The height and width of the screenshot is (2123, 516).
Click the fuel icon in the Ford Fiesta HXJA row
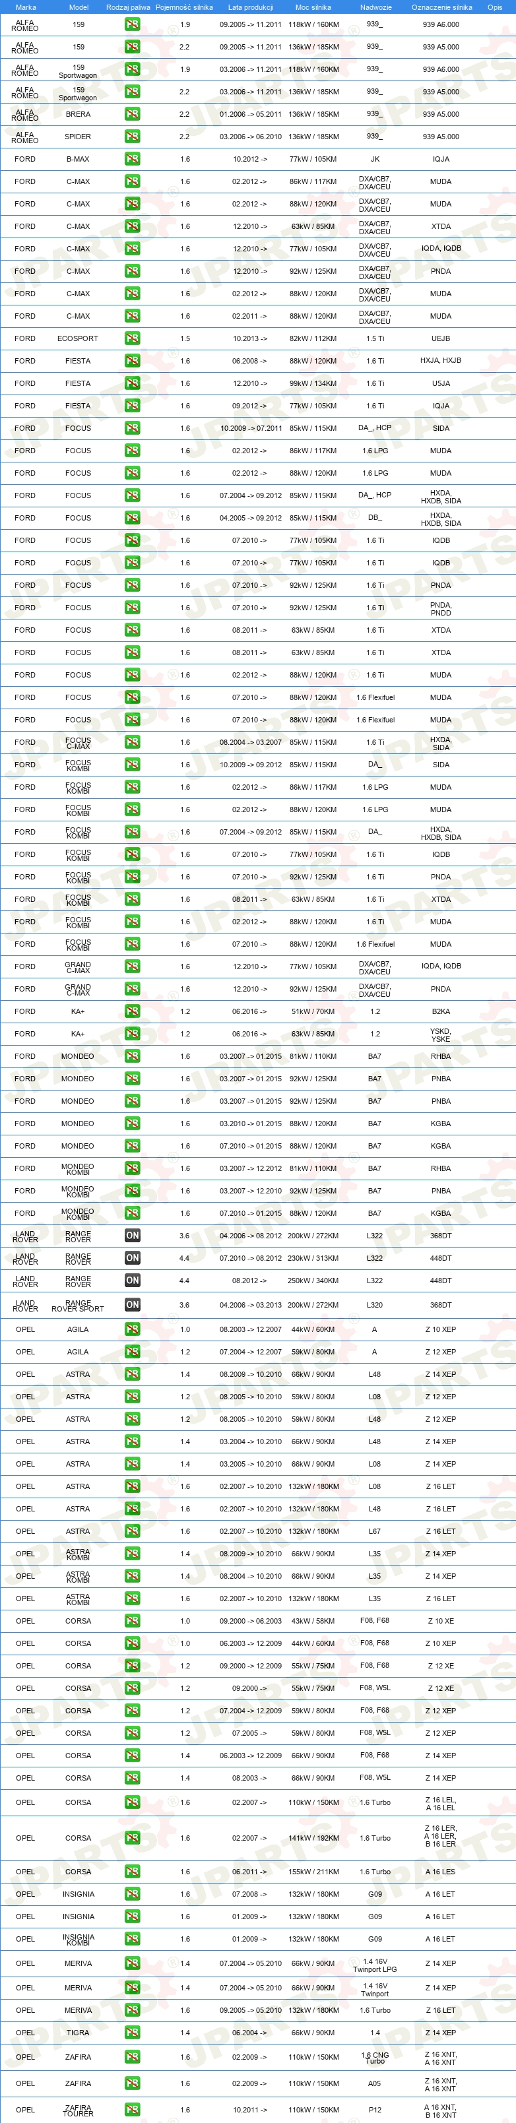132,361
